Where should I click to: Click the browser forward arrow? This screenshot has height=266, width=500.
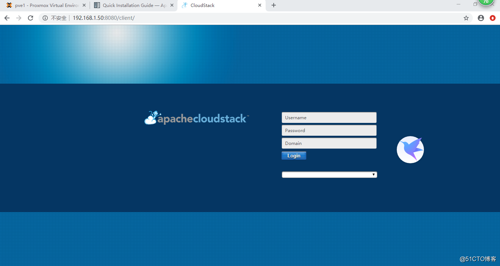[19, 18]
